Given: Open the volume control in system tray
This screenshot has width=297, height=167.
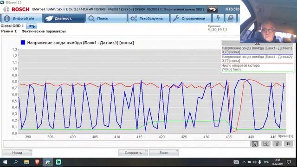Looking at the screenshot, I should (254, 162).
